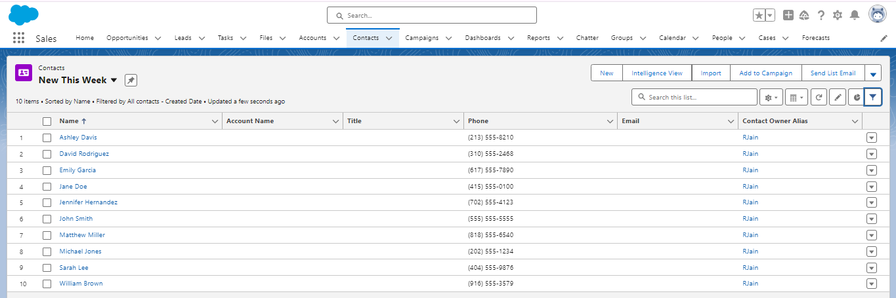The image size is (896, 298).
Task: Pin the New This Week list view
Action: pos(131,80)
